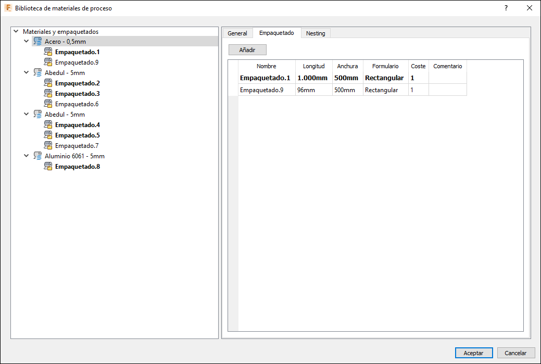Click the 500mm width cell of Empaquetado.9
This screenshot has width=541, height=364.
point(347,90)
